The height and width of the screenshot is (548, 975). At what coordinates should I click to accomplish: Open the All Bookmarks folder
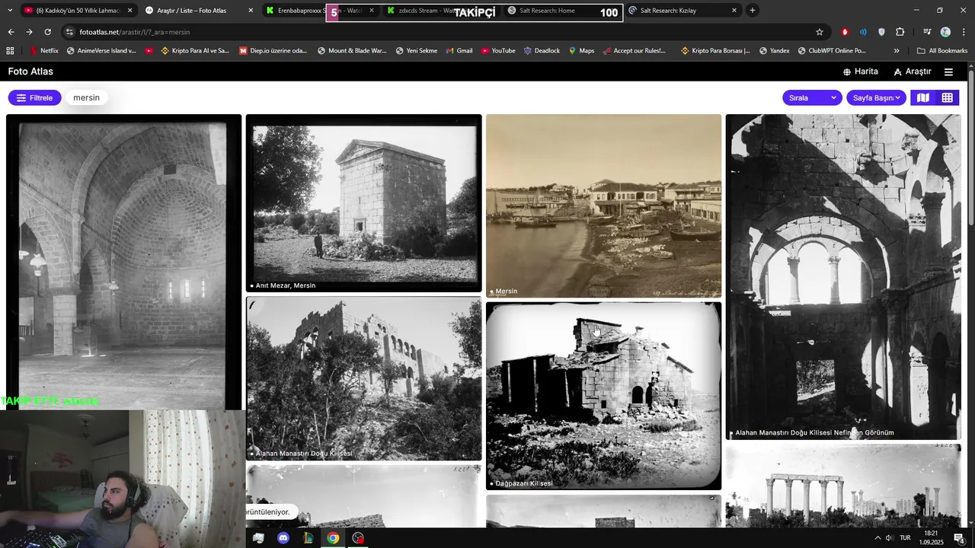pos(942,51)
